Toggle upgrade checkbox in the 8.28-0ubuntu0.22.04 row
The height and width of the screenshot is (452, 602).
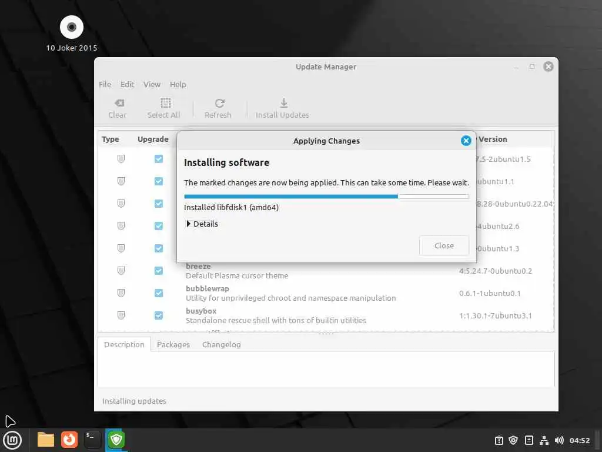coord(159,203)
